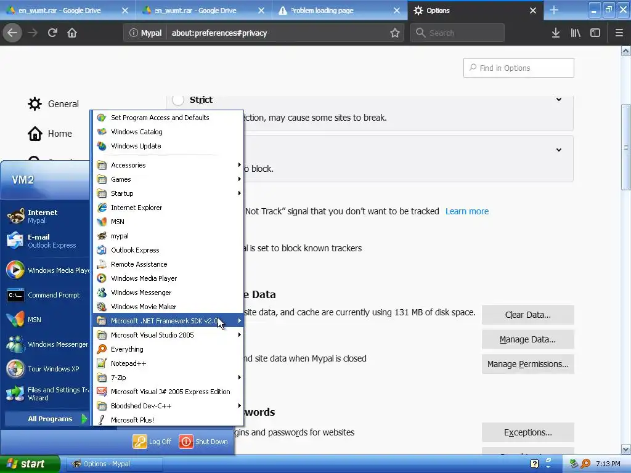
Task: Select Set Program Access and Defaults
Action: pos(168,118)
